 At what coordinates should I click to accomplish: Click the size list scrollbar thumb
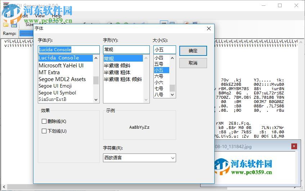point(172,88)
